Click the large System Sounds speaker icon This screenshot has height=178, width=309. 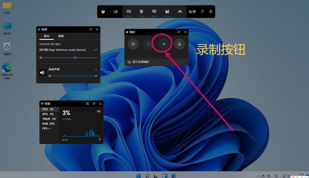click(42, 73)
